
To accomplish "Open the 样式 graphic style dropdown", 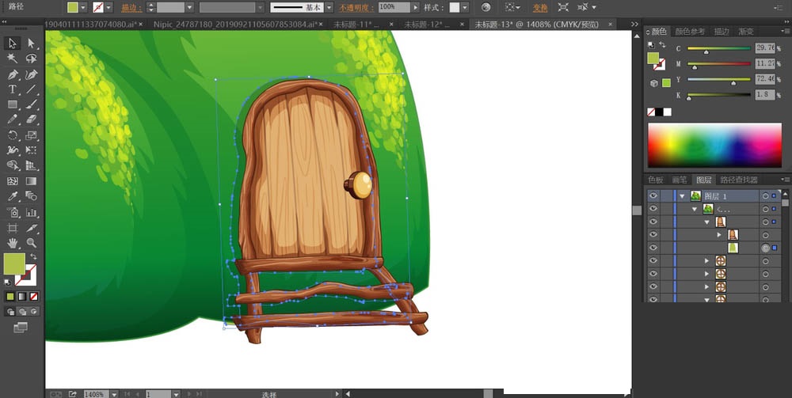I will click(465, 8).
